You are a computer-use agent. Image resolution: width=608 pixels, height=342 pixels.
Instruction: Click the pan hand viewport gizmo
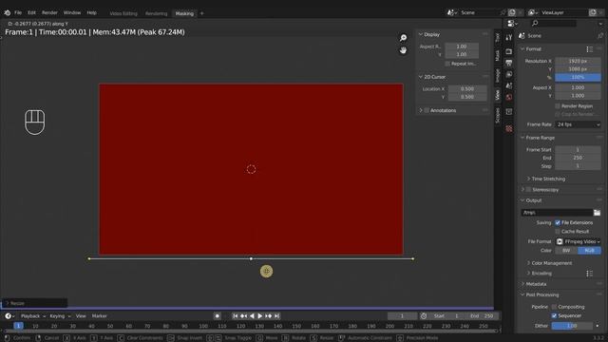coord(403,50)
